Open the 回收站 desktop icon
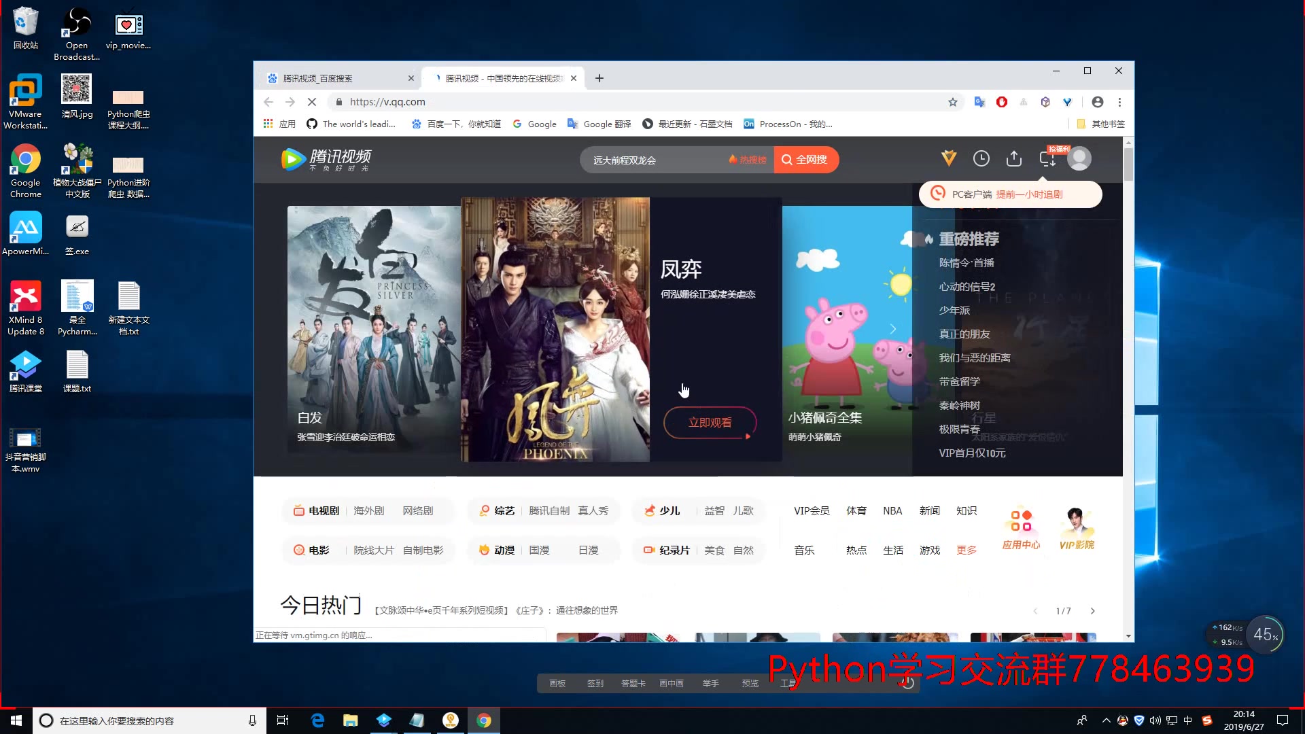 (x=26, y=29)
